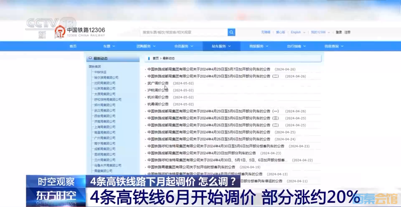This screenshot has width=401, height=207.
Task: Select 哈尔滨局集团公司 in the sidebar tree
Action: [x=106, y=78]
